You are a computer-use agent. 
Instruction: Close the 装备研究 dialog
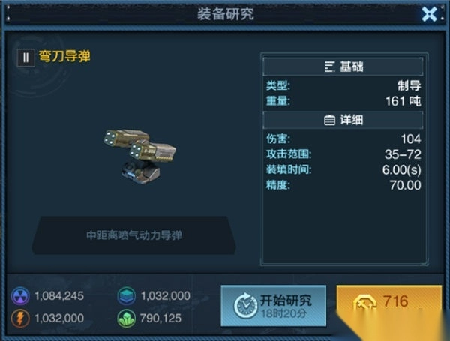(x=429, y=14)
